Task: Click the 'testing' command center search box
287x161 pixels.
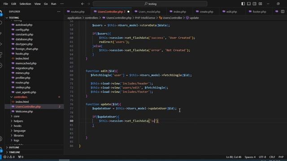Action: (150, 4)
